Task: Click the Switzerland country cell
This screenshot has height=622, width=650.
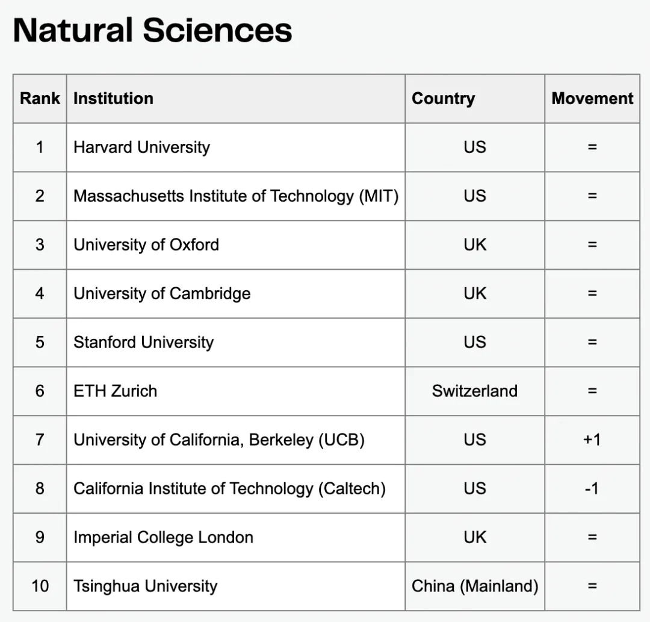Action: (x=474, y=391)
